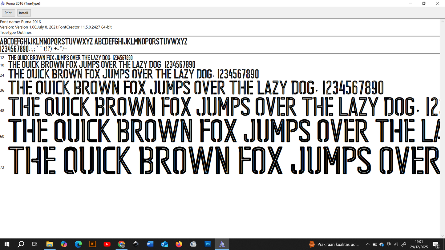Click the 72 point size label

click(x=2, y=168)
